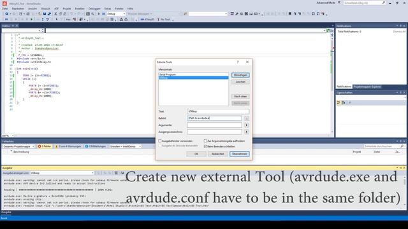Click the green Continue play icon

[31, 19]
